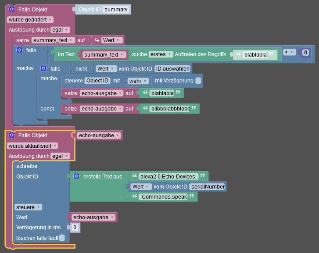The image size is (319, 253).
Task: Click the Object ID field in steuere block
Action: pyautogui.click(x=97, y=81)
